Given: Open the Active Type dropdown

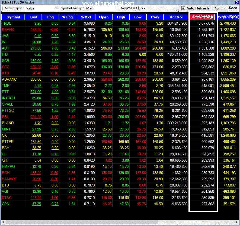Looking at the screenshot, I should [56, 8].
